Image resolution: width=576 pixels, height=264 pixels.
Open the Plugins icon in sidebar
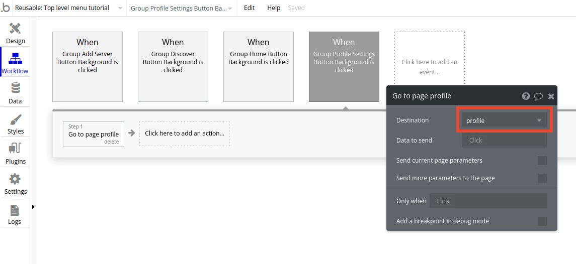[x=15, y=149]
